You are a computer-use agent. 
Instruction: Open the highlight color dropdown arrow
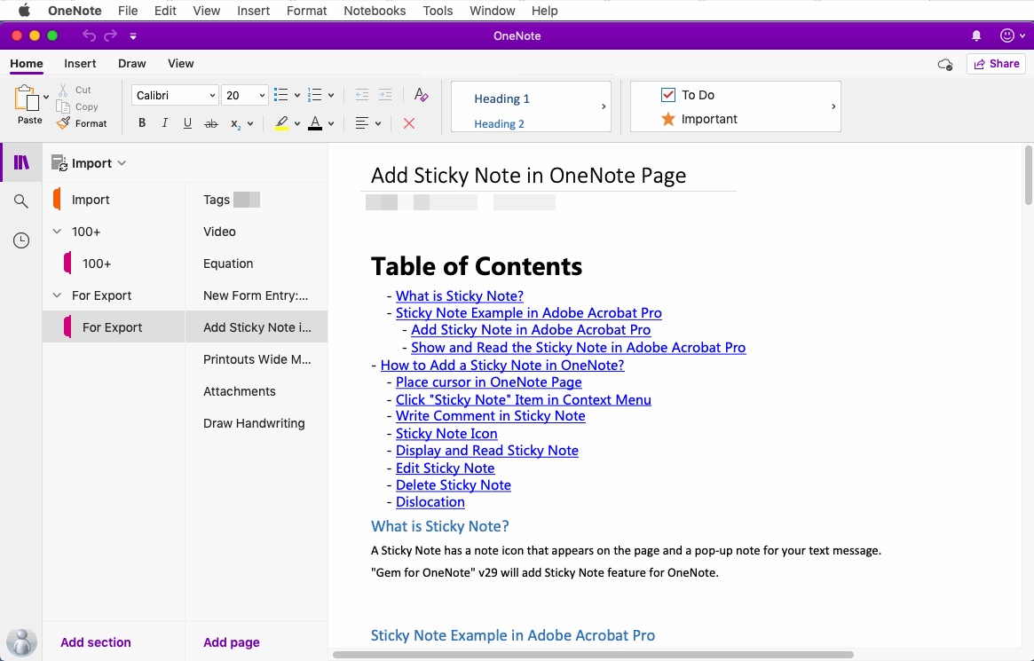coord(297,124)
